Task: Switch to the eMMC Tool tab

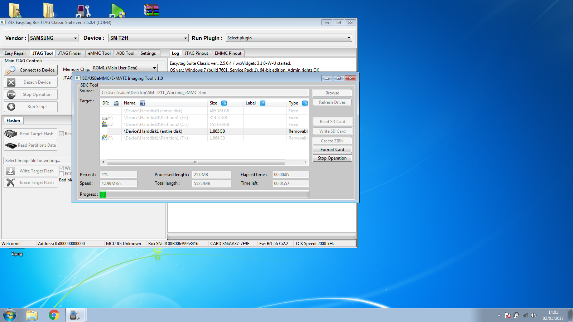Action: click(99, 53)
